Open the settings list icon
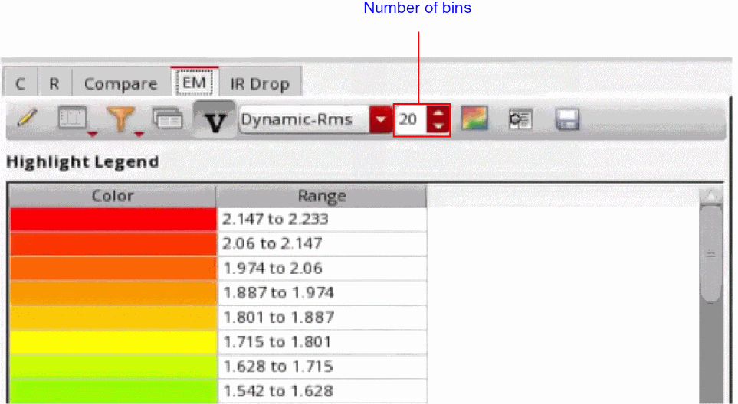 tap(520, 119)
